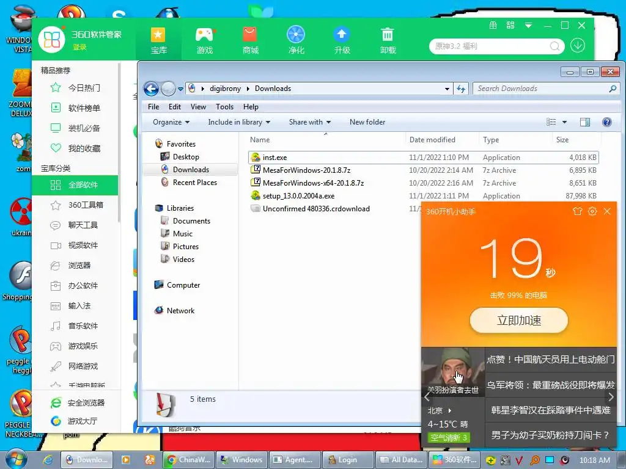Select MesaForWindows-20.1.8.7z file
Image resolution: width=626 pixels, height=469 pixels.
pyautogui.click(x=423, y=170)
